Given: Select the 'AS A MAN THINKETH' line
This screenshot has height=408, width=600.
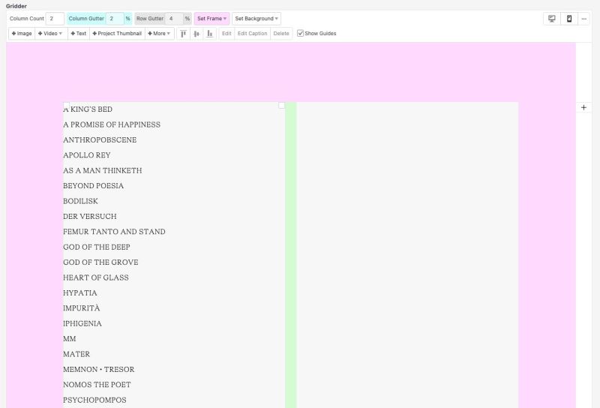Looking at the screenshot, I should [x=103, y=171].
